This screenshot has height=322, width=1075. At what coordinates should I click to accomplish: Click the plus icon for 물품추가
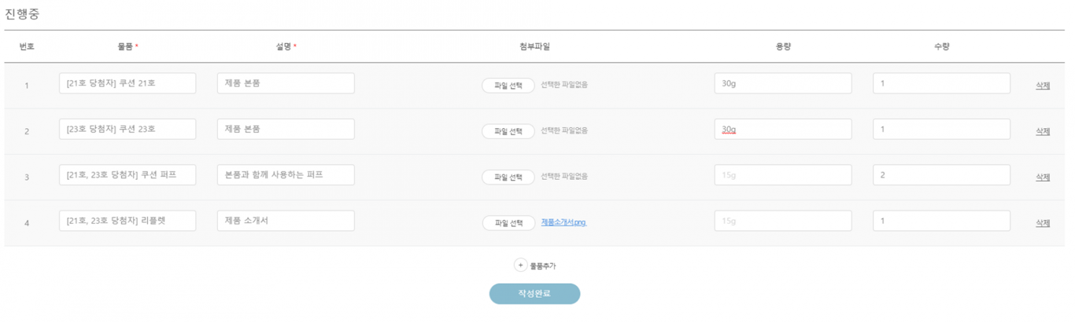click(520, 265)
